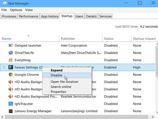The image size is (158, 119).
Task: Click None impact in Lenovo Energy Manager row
Action: pos(137,111)
